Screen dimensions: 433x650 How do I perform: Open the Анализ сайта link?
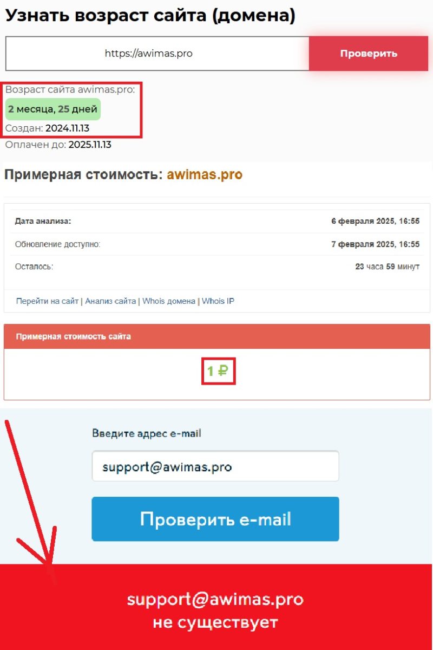point(110,301)
